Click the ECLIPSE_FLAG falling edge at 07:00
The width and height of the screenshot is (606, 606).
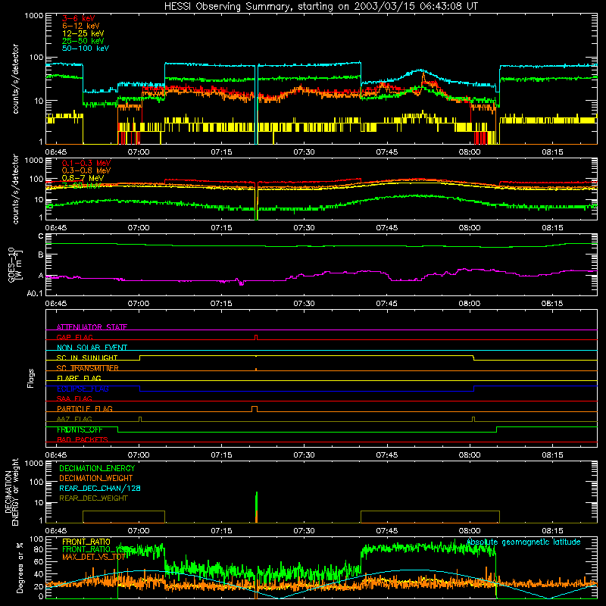click(x=140, y=389)
